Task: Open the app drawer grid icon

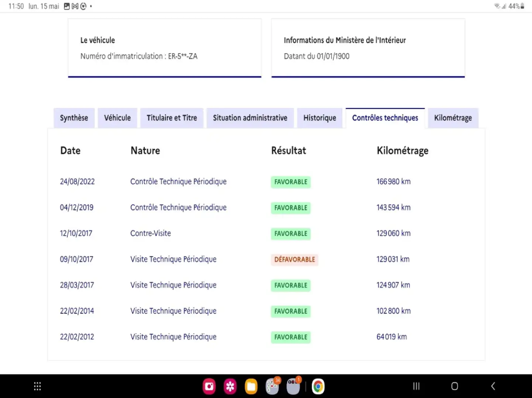Action: (x=37, y=386)
